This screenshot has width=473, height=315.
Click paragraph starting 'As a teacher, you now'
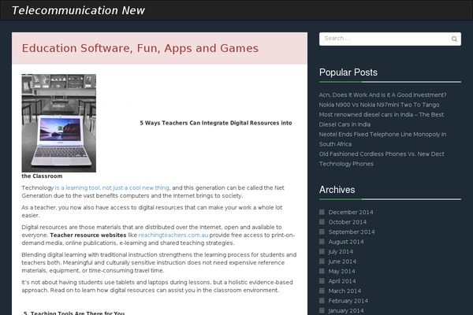(x=152, y=211)
